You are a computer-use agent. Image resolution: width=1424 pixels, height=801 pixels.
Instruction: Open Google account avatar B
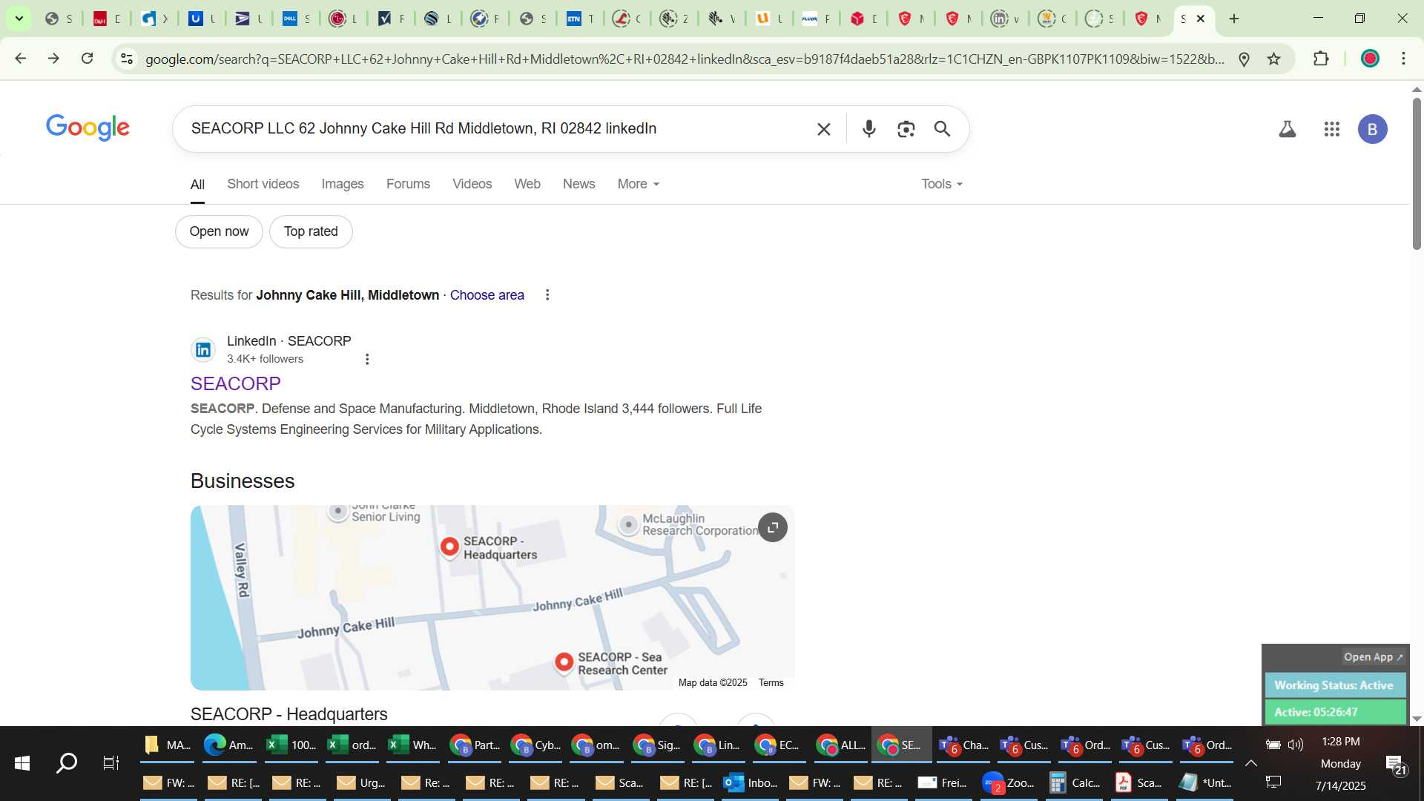(x=1373, y=129)
